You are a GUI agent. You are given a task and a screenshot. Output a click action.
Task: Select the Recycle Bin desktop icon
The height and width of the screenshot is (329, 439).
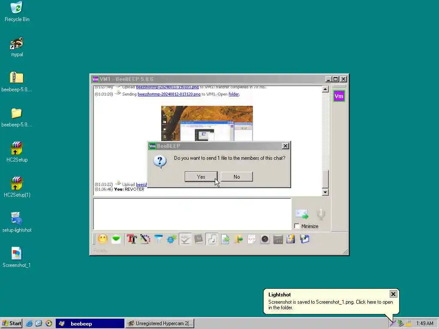[17, 12]
